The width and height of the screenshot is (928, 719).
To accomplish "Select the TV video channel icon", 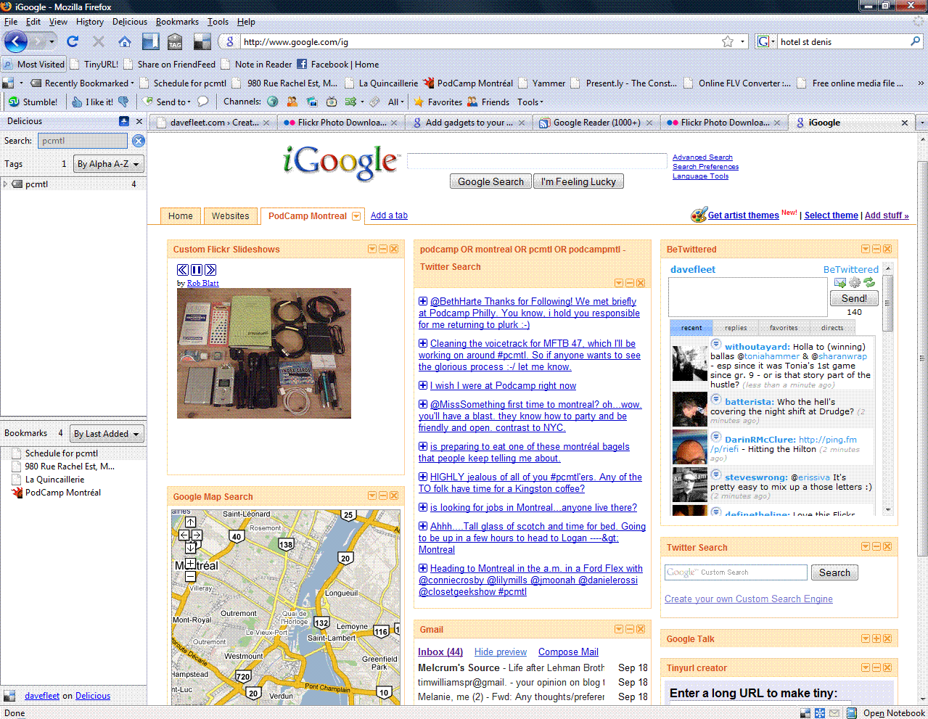I will (332, 102).
